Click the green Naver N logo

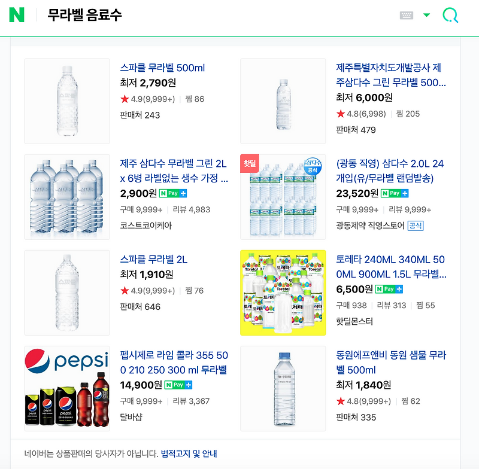pos(17,15)
